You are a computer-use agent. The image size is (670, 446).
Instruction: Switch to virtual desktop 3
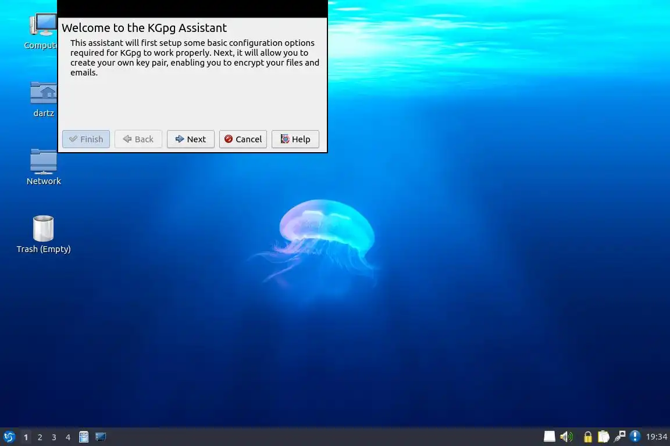tap(54, 437)
